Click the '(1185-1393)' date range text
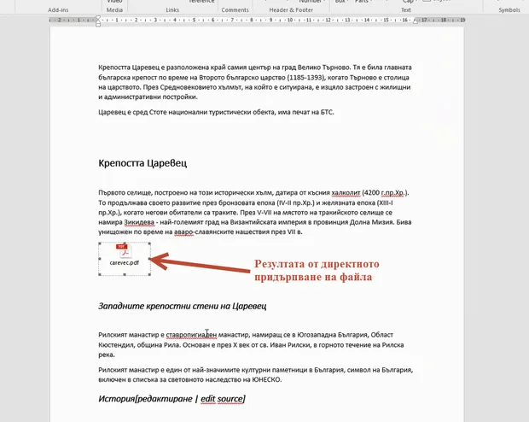 click(x=305, y=78)
